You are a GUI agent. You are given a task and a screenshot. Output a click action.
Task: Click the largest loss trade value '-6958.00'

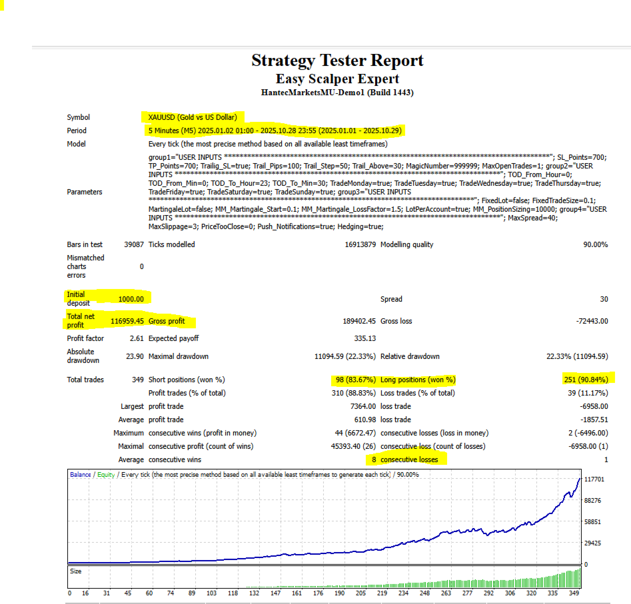click(x=594, y=406)
